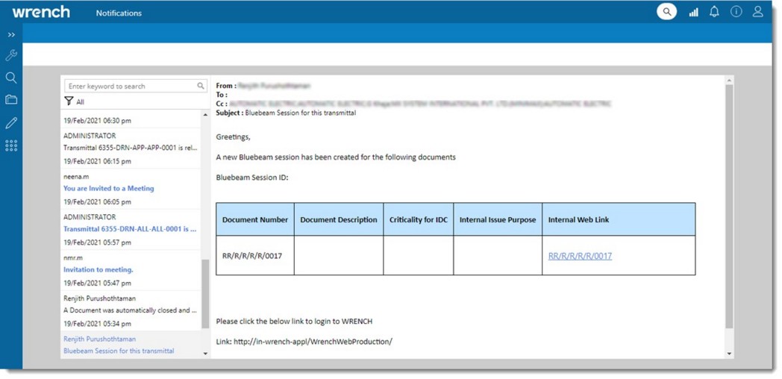Click the Notifications header tab
The height and width of the screenshot is (379, 782).
point(119,13)
